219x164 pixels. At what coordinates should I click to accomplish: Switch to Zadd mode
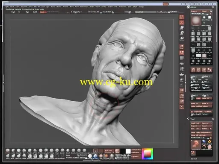(x=35, y=12)
